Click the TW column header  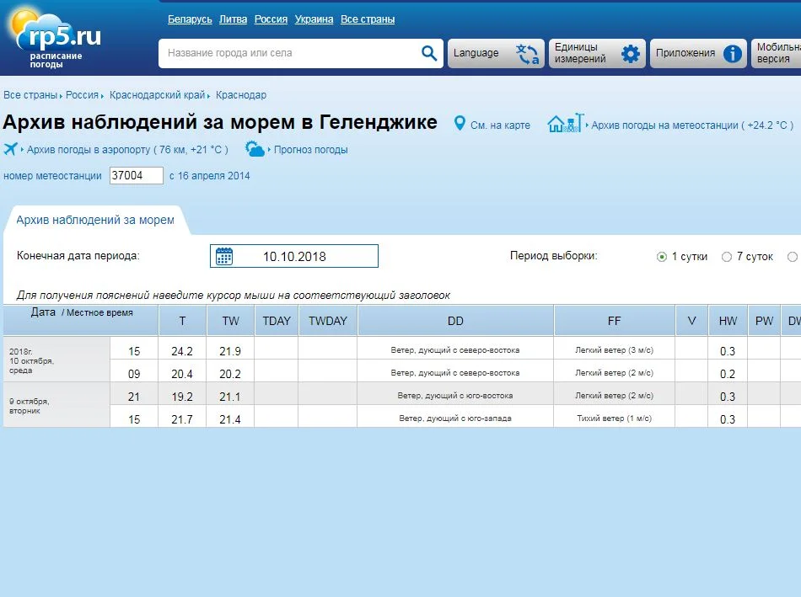point(230,320)
